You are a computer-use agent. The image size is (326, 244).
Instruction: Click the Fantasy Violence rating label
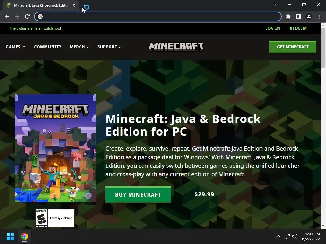tap(61, 218)
